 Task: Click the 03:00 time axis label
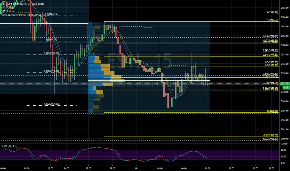tap(160, 169)
